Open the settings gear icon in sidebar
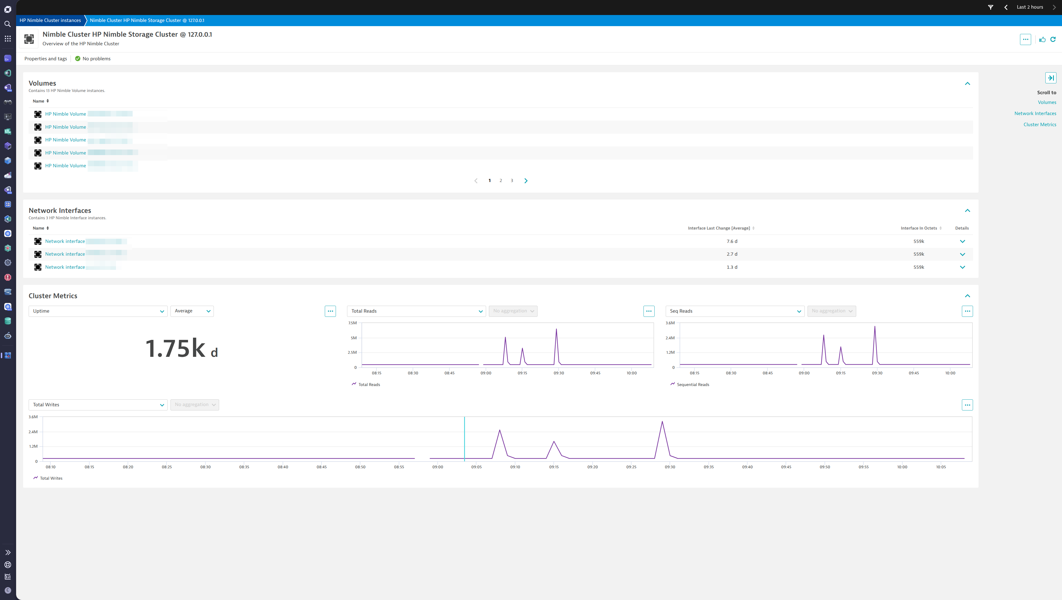 tap(8, 263)
